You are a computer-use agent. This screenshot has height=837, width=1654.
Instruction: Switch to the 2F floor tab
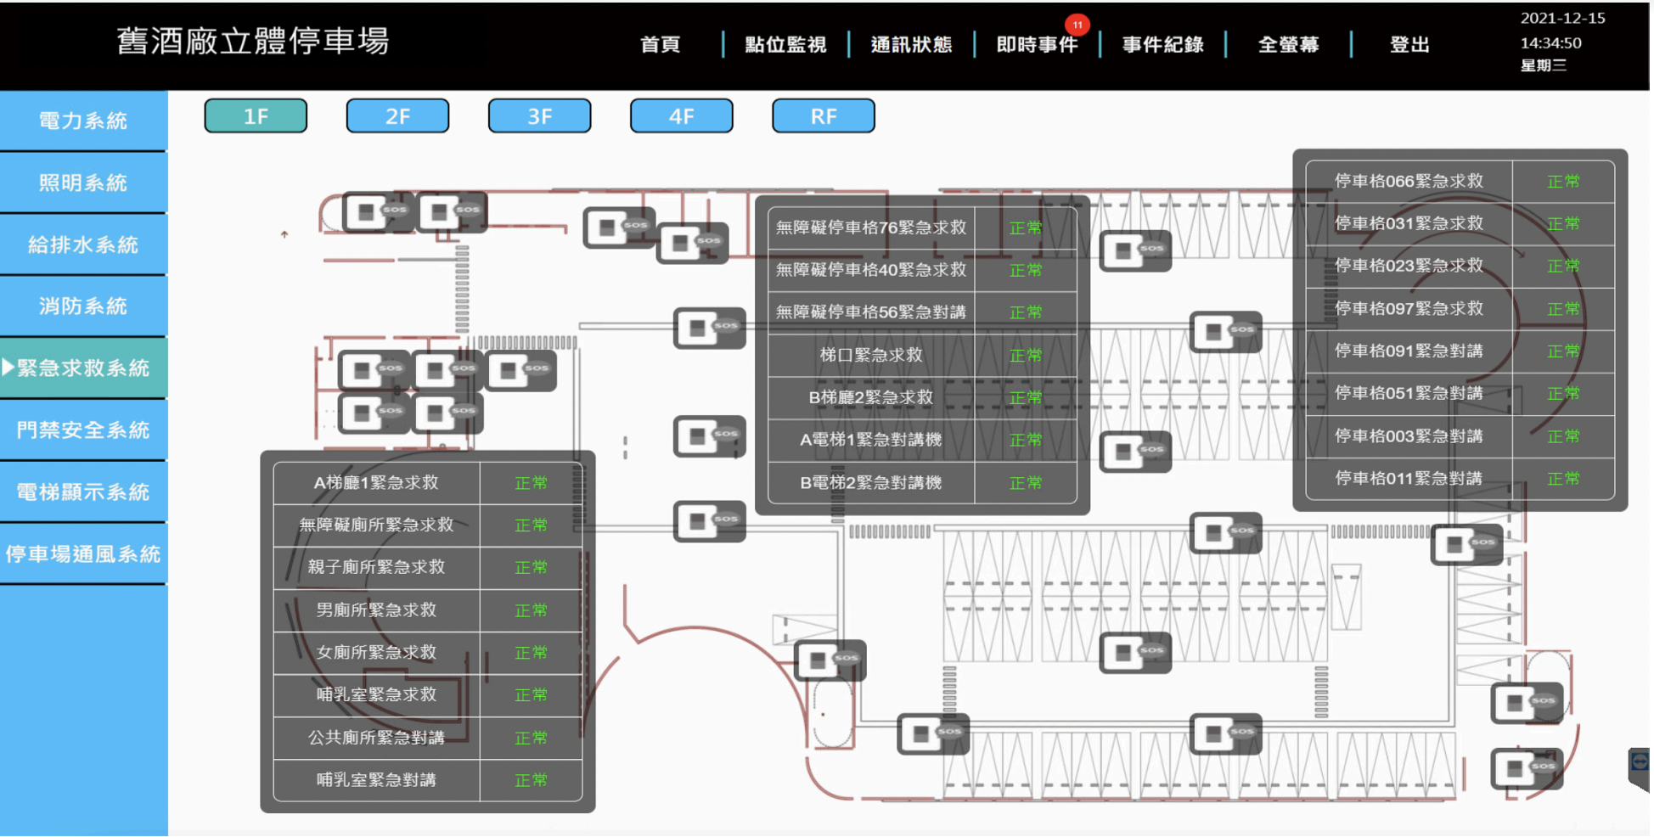pyautogui.click(x=397, y=116)
